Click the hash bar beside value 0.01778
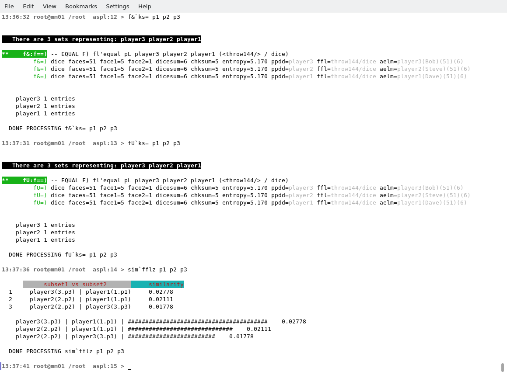The height and width of the screenshot is (375, 507). tap(171, 337)
